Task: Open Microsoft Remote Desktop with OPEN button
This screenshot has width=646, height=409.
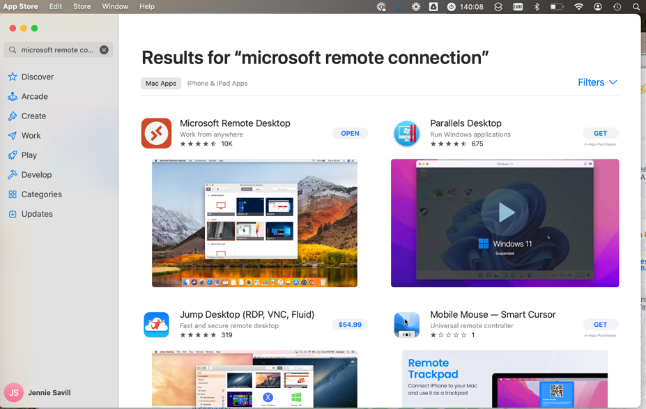Action: 351,134
